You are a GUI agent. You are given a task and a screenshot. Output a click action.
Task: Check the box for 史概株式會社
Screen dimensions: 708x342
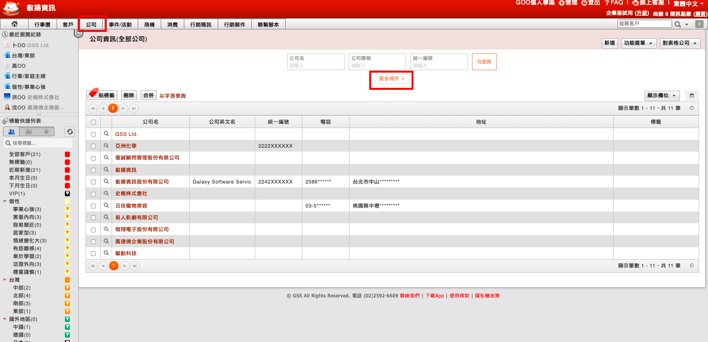[93, 194]
